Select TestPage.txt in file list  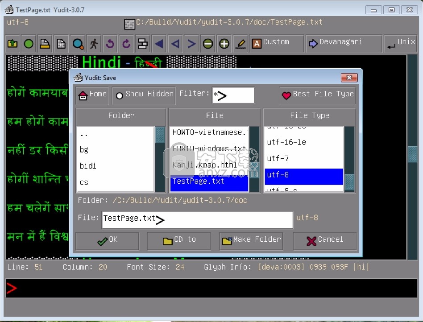click(x=209, y=182)
